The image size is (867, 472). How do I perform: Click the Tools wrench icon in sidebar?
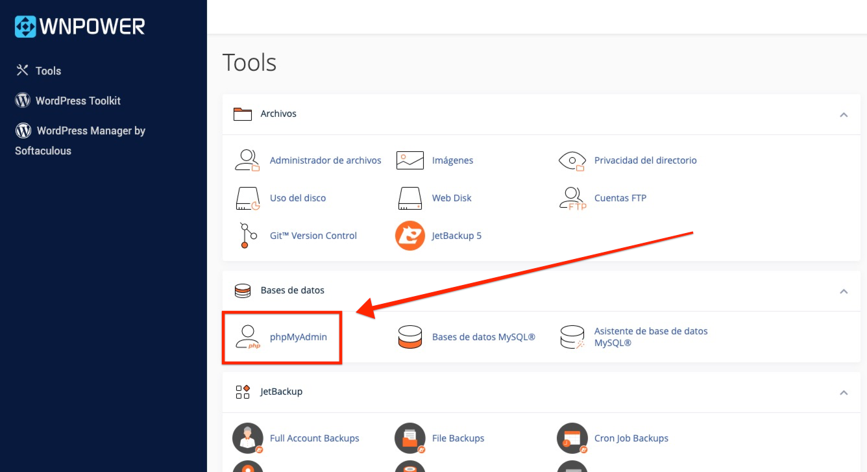(23, 70)
